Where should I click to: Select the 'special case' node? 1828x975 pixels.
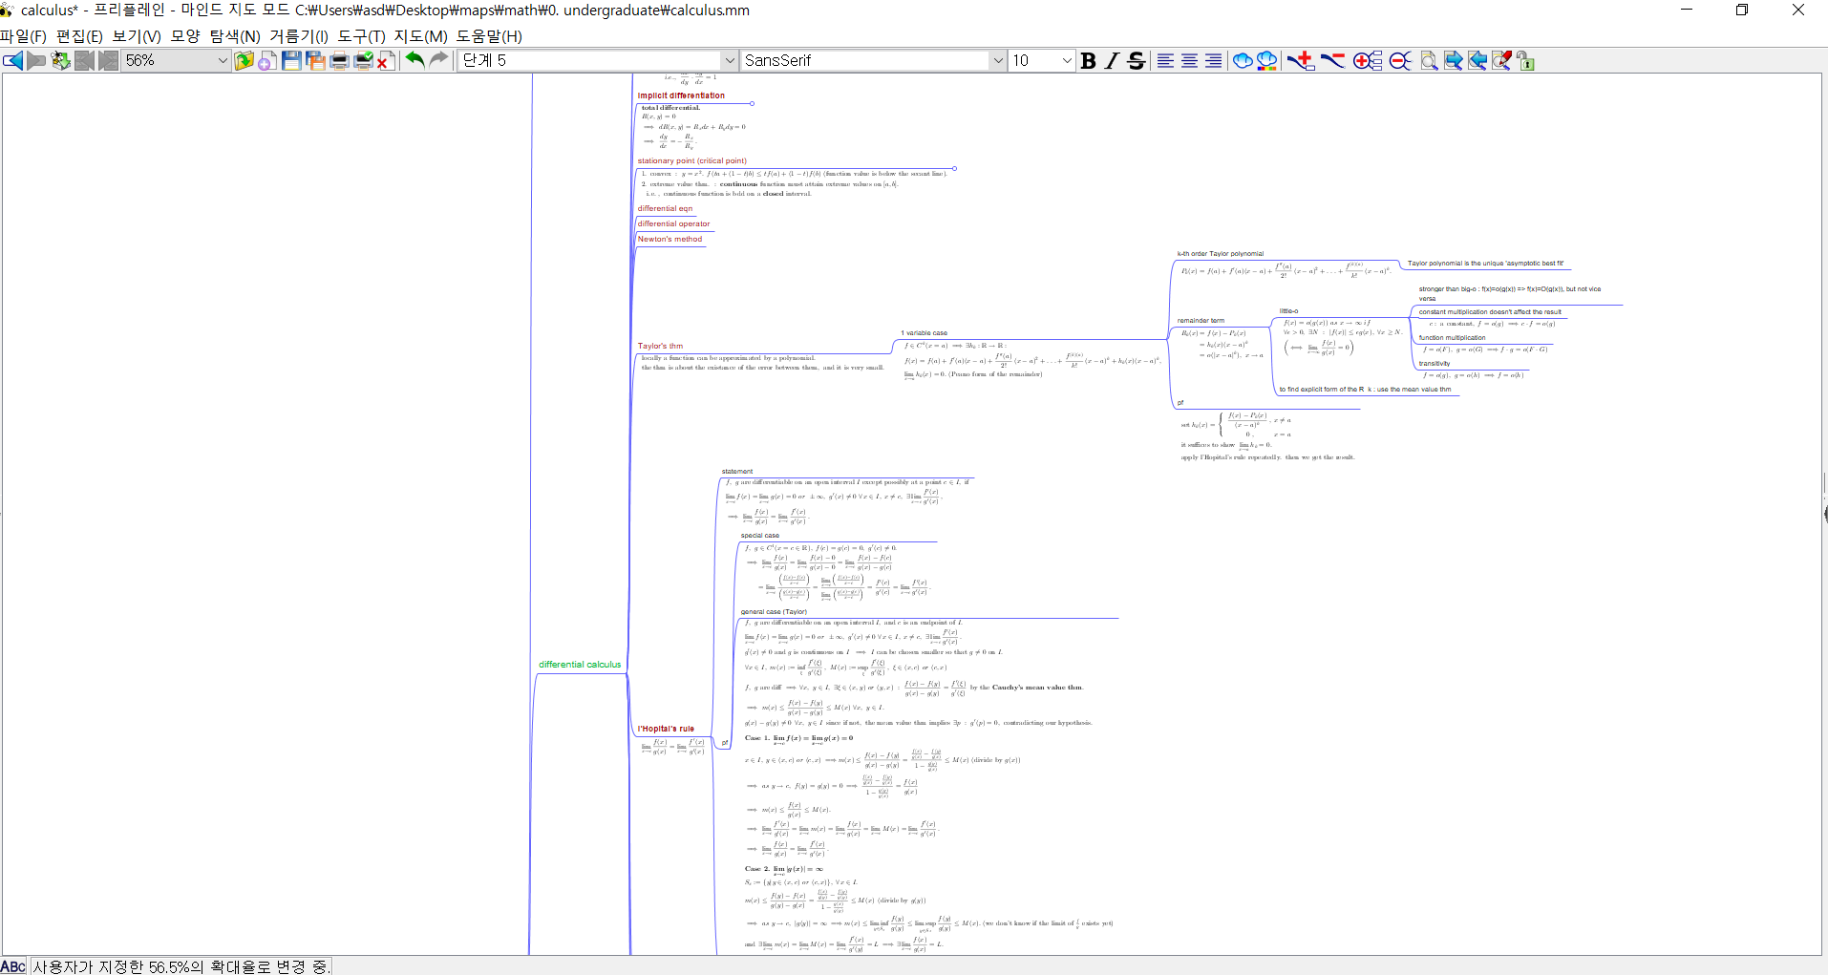(759, 536)
